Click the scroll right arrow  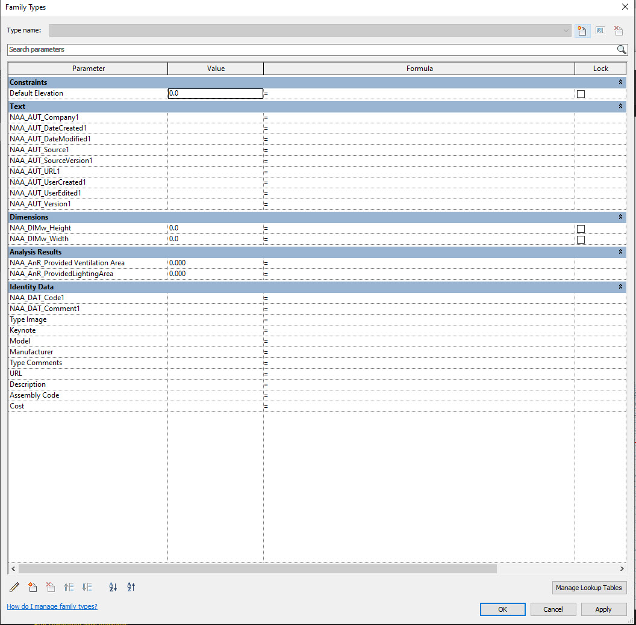tap(622, 568)
